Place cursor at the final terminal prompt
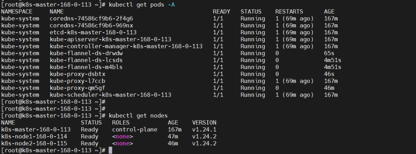 [110, 150]
